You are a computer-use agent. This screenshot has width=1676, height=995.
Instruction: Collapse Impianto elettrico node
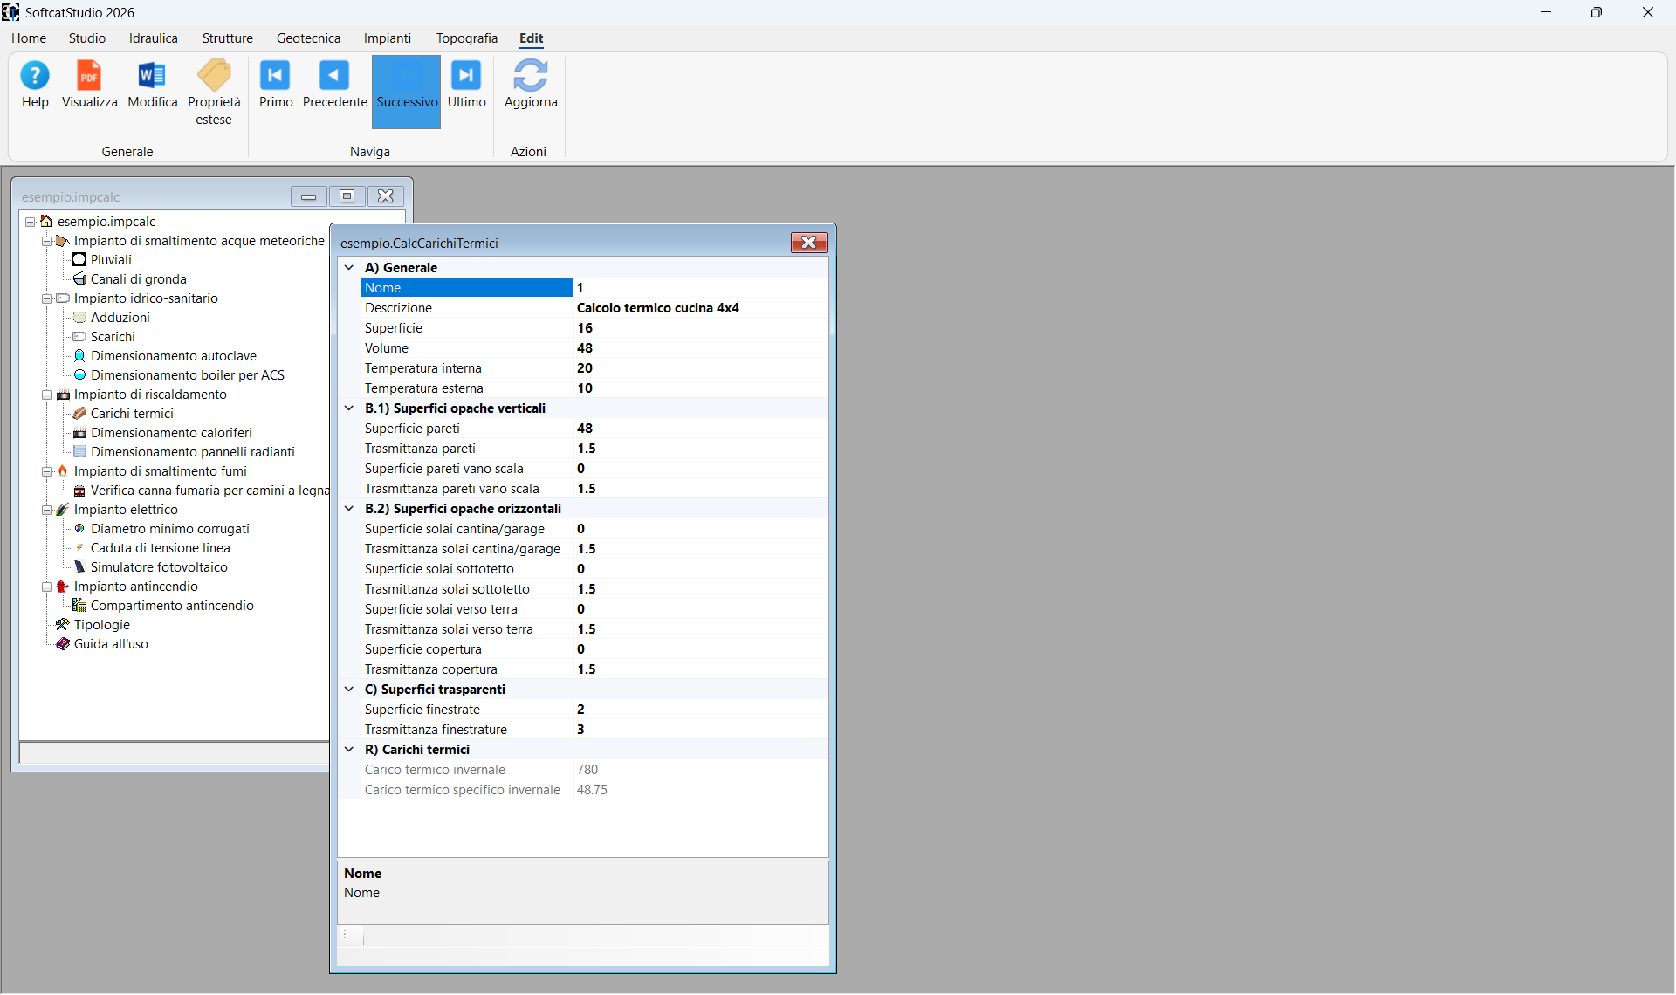46,510
